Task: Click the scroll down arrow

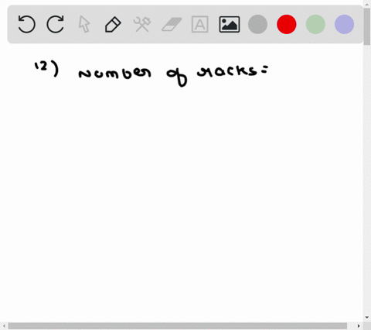Action: [x=367, y=318]
